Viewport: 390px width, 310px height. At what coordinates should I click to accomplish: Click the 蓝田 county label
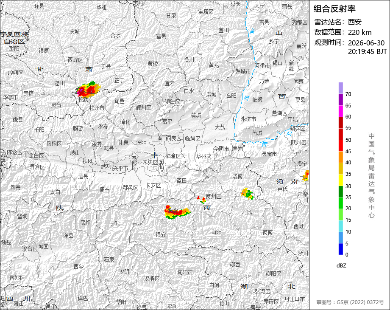[181, 180]
